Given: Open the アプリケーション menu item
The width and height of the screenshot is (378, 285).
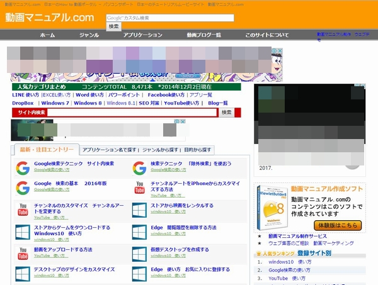Looking at the screenshot, I should tap(143, 35).
